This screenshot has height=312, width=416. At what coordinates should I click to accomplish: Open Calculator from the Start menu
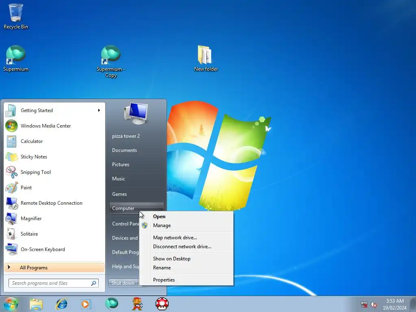coord(54,141)
